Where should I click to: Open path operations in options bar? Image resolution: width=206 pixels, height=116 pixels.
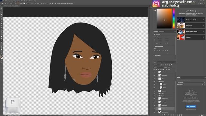(50, 3)
